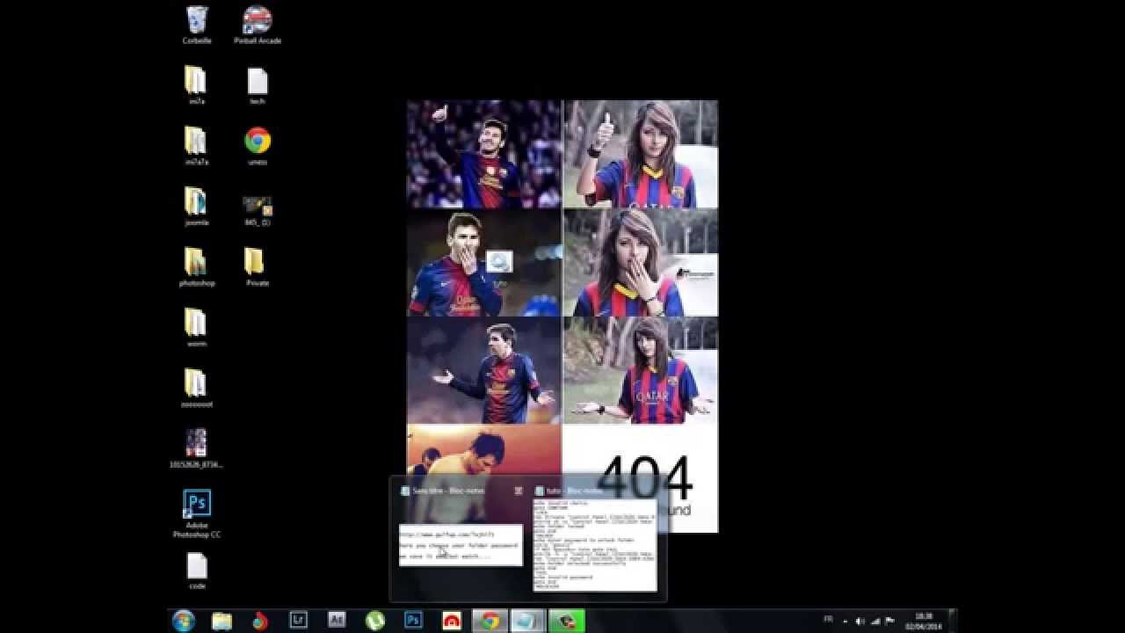This screenshot has height=633, width=1125.
Task: Open the volume control in system tray
Action: point(860,621)
